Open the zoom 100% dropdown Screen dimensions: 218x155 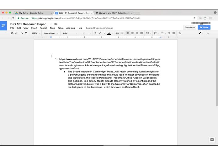pos(35,33)
